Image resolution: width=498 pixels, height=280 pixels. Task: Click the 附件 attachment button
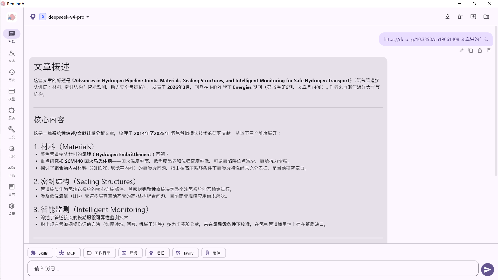click(213, 253)
